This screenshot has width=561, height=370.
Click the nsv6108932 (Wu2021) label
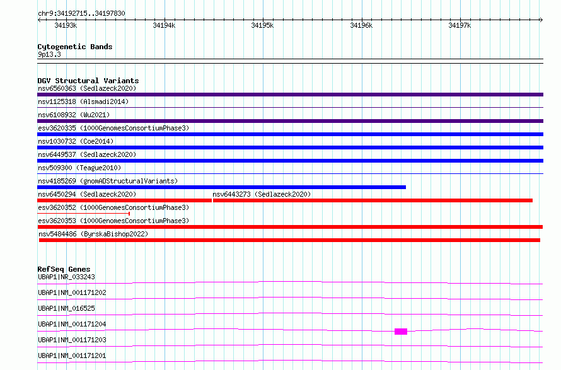point(74,115)
